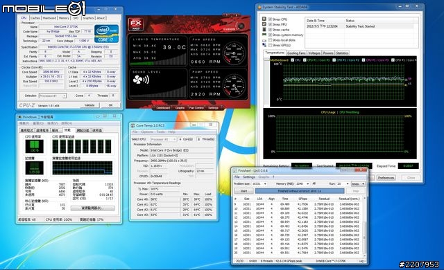444x270 pixels.
Task: Toggle CPU #1 / Core #3 legend checkbox
Action: pyautogui.click(x=364, y=60)
